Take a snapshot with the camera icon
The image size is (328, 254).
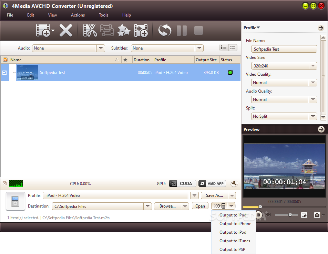click(x=317, y=215)
